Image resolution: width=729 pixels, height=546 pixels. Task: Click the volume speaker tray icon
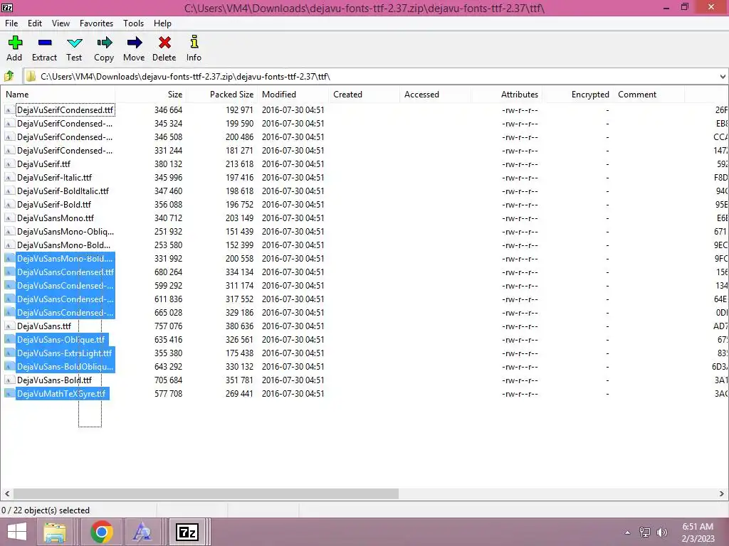coord(661,532)
